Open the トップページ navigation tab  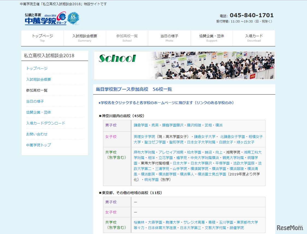pos(42,38)
